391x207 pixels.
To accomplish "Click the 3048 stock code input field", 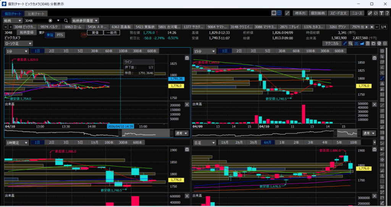I will pyautogui.click(x=36, y=21).
